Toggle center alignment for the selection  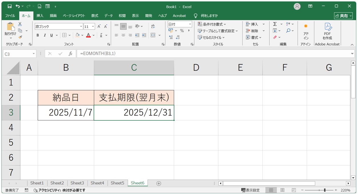(123, 35)
